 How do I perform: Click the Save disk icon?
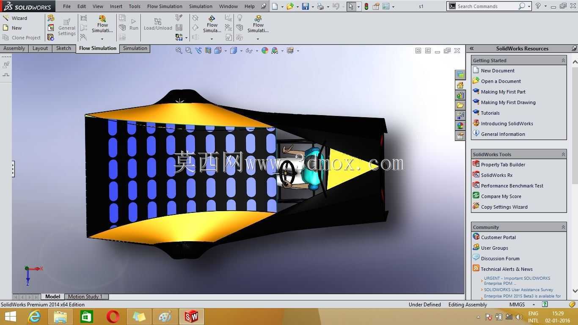[x=306, y=6]
